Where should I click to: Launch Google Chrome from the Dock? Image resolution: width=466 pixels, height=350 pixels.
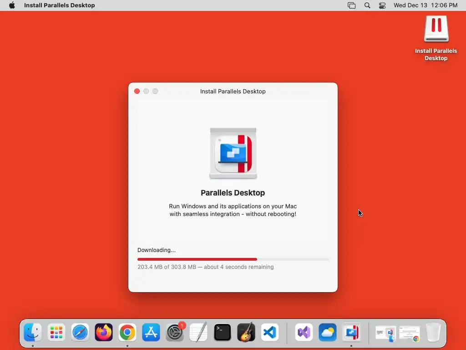pos(127,332)
